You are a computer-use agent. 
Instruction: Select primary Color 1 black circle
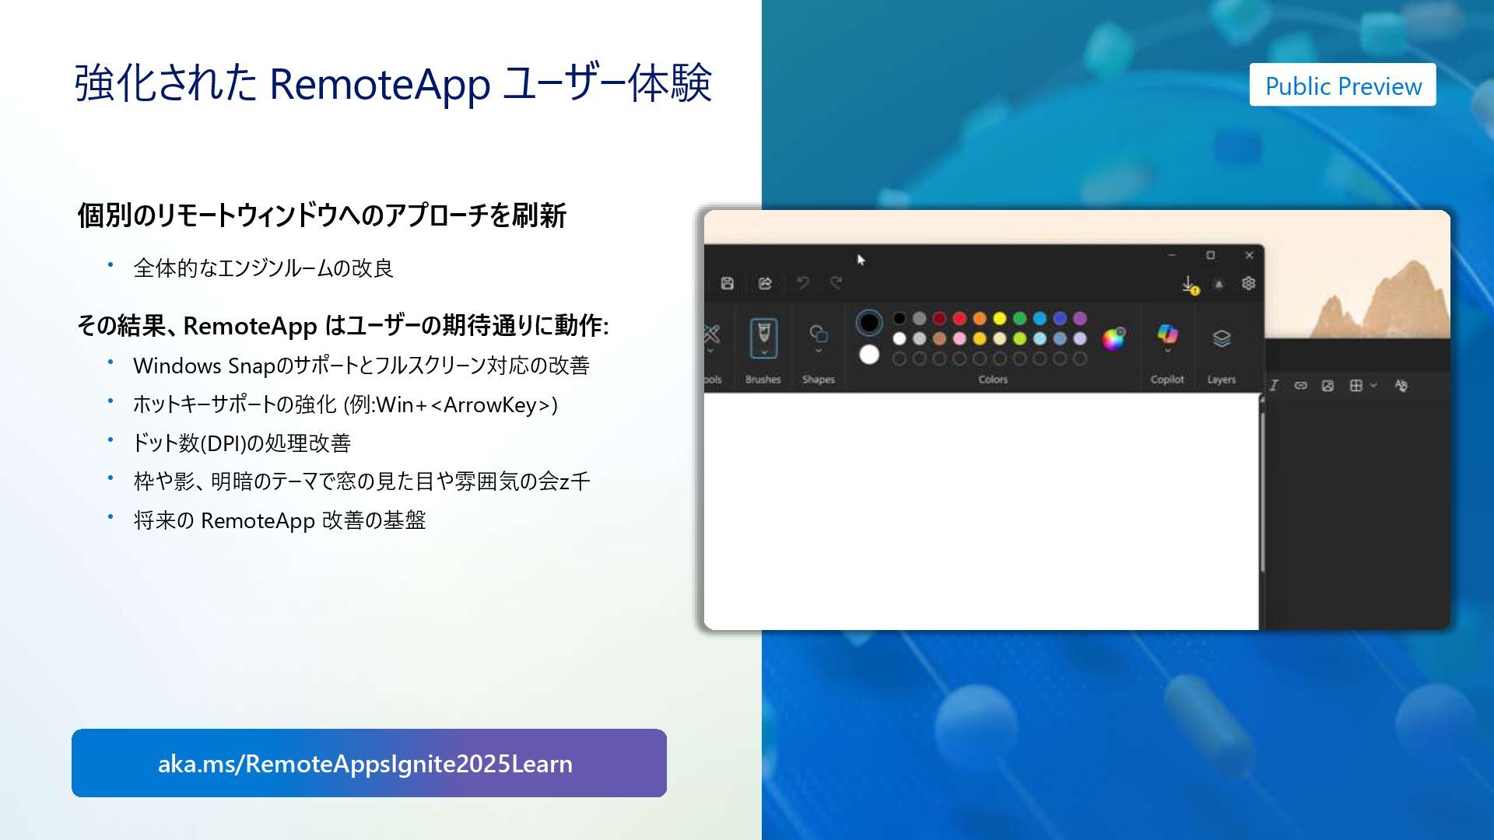[x=869, y=323]
